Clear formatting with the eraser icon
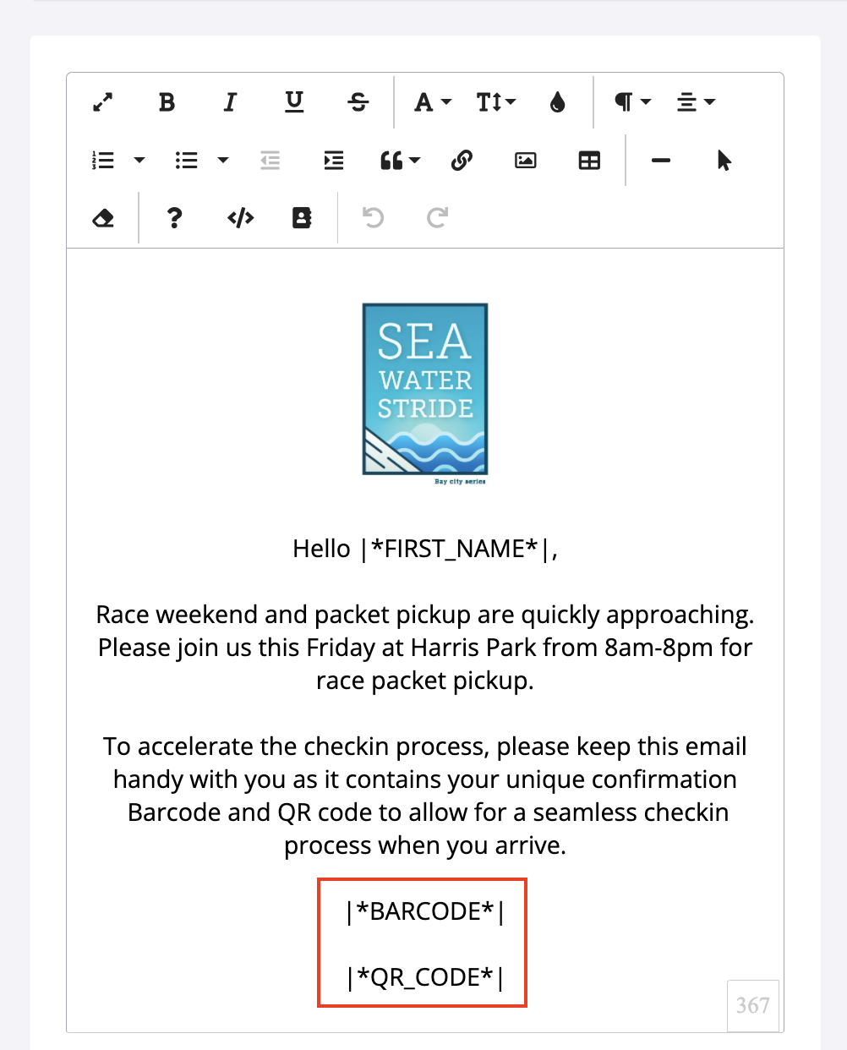 point(103,218)
